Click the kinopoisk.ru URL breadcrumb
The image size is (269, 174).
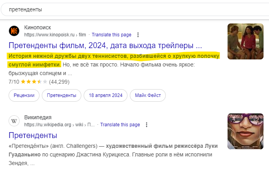55,35
